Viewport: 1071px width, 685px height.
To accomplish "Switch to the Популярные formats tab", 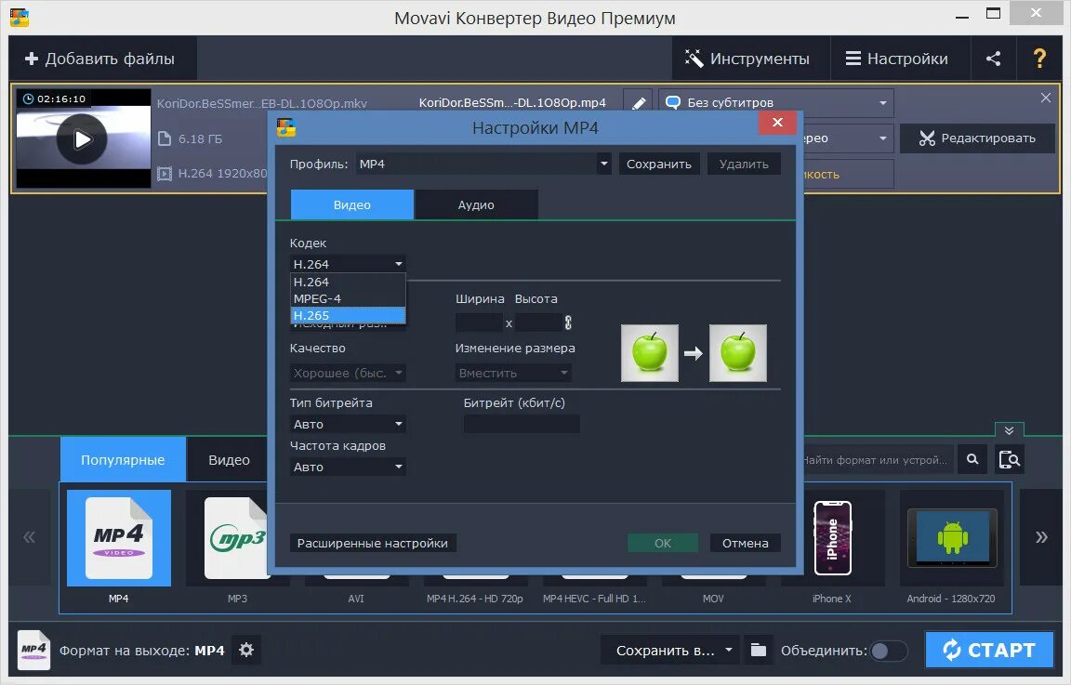I will pyautogui.click(x=123, y=460).
